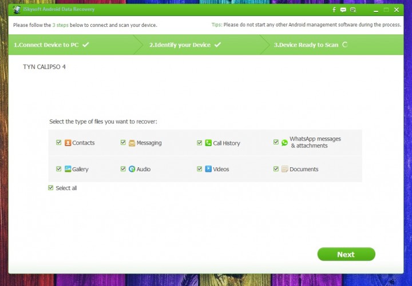Click the 'Documents' label text
The height and width of the screenshot is (286, 412).
coord(304,169)
